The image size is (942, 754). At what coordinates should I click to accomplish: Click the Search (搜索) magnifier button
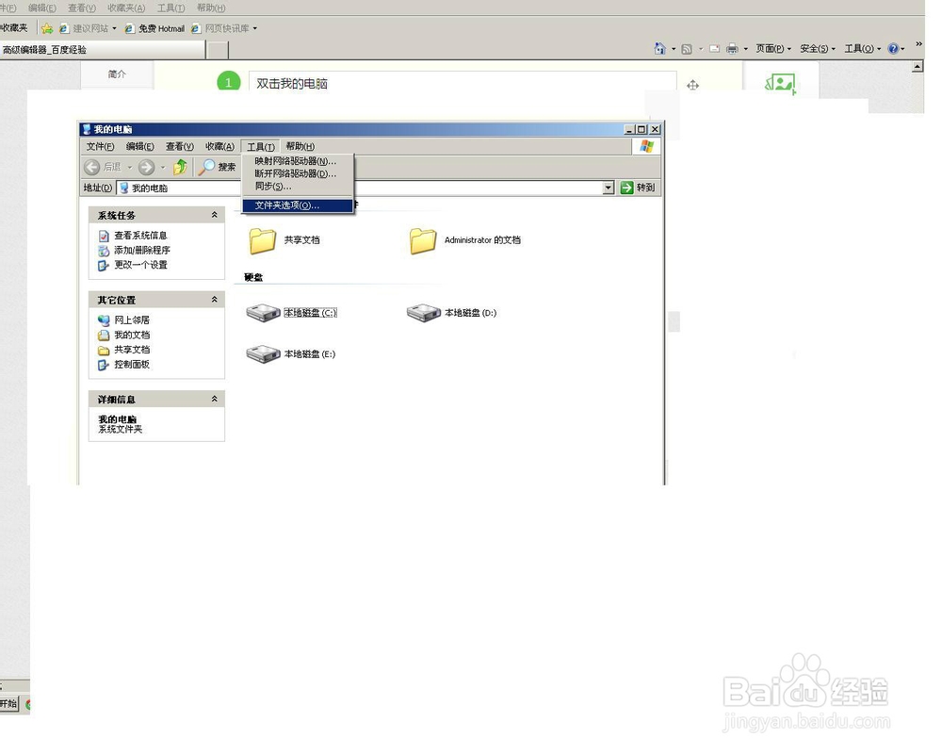[218, 167]
